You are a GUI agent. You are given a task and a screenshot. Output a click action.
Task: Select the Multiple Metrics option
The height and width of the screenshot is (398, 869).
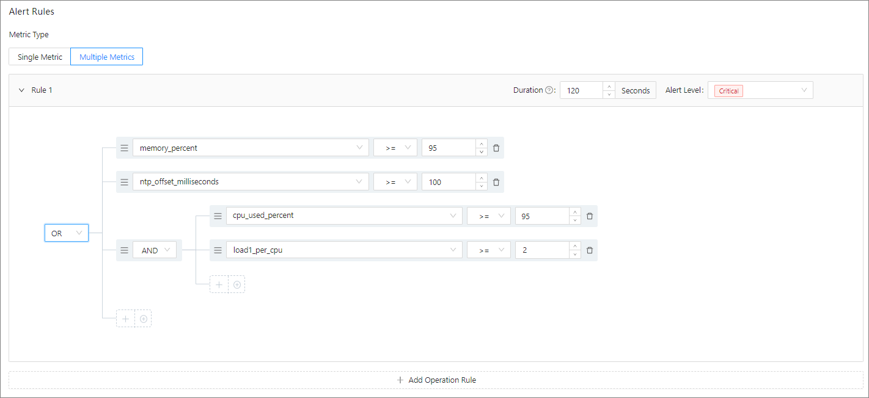click(107, 57)
